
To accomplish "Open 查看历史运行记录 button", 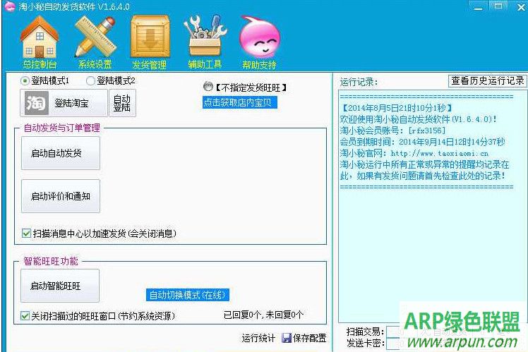I will coord(488,80).
